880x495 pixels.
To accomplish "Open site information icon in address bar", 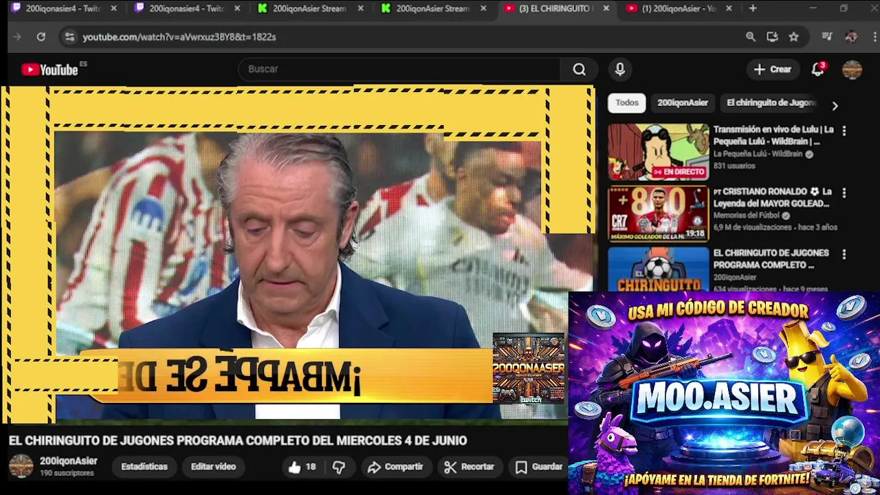I will [69, 37].
